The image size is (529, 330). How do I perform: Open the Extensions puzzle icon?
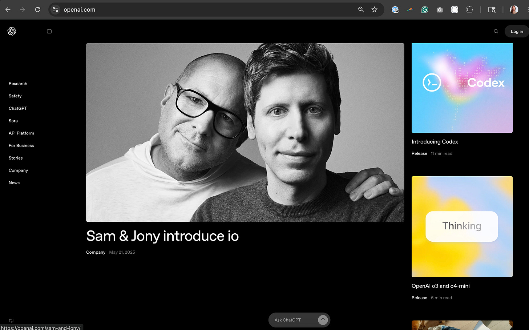point(469,9)
